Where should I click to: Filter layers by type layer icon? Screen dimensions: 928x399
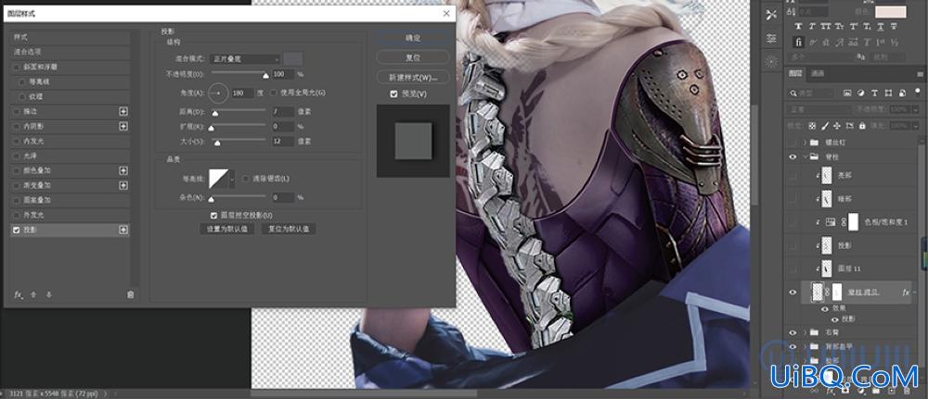(875, 94)
